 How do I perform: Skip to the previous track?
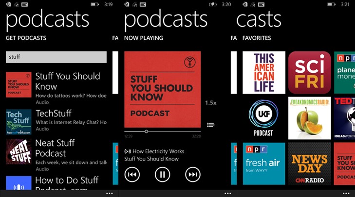(x=132, y=174)
